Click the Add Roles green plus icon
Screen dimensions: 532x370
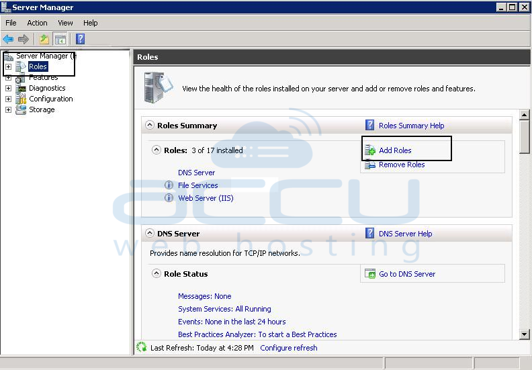[369, 150]
